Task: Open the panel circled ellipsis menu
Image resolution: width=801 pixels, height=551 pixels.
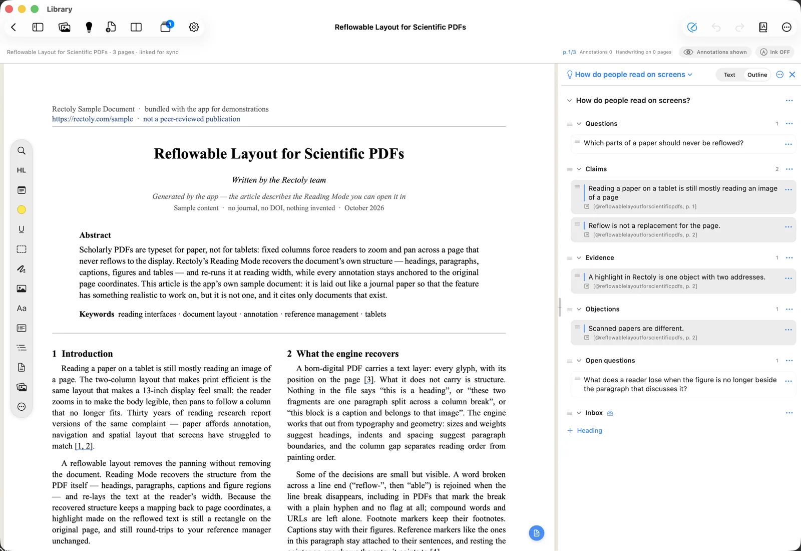Action: pos(779,75)
